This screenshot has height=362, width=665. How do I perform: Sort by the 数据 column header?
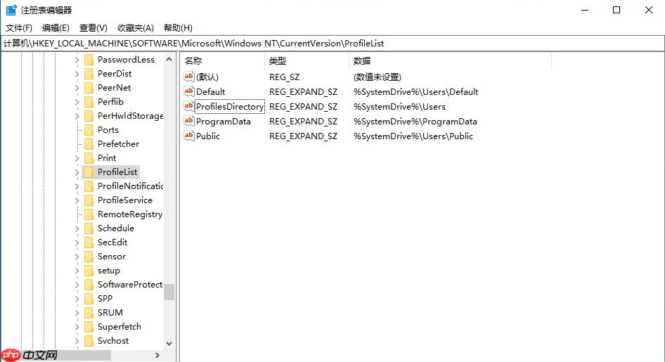(x=451, y=61)
